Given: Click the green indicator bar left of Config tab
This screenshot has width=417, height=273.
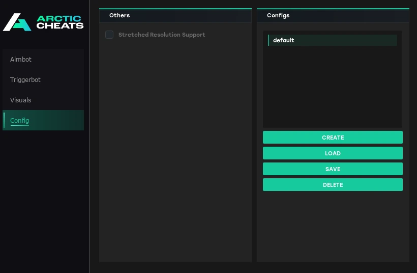Looking at the screenshot, I should 4,120.
